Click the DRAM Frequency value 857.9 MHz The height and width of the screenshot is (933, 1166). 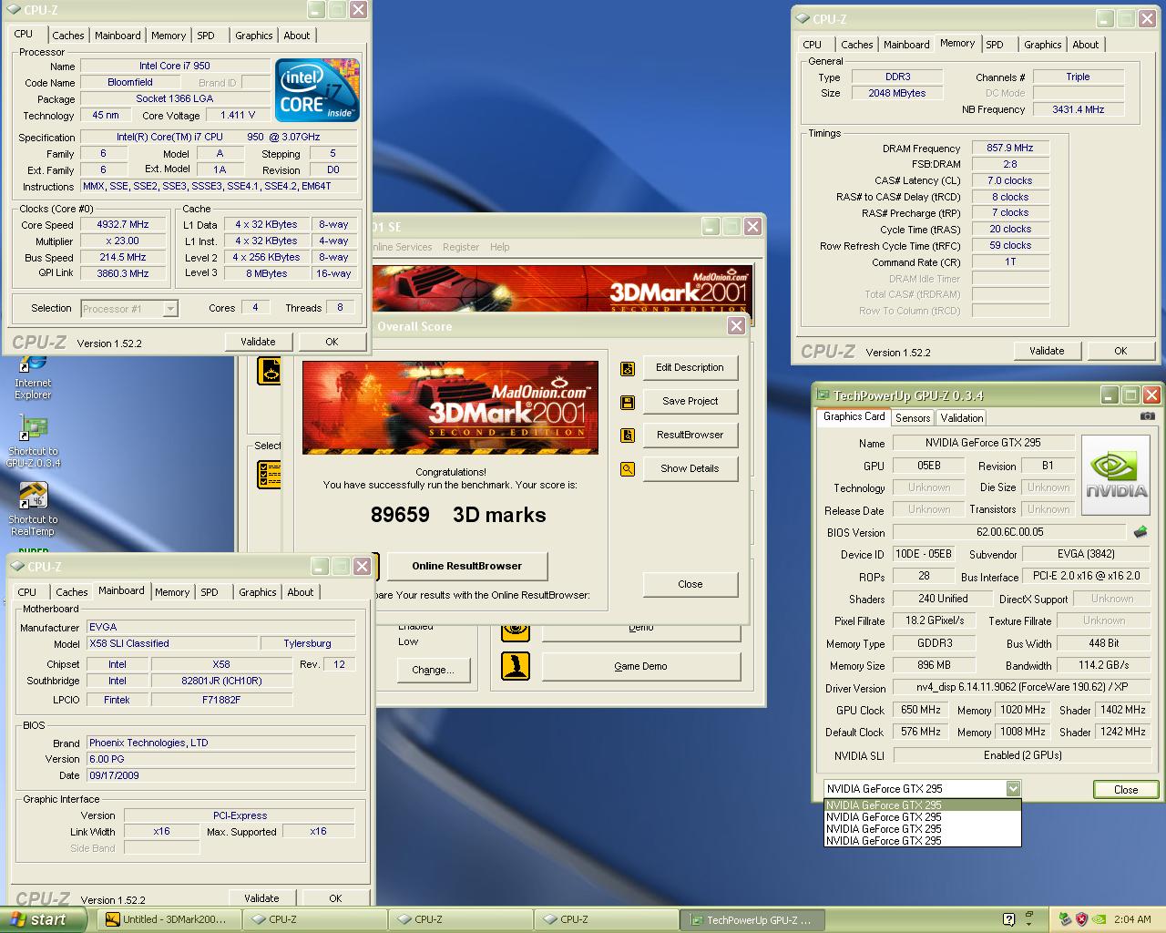(x=1010, y=148)
